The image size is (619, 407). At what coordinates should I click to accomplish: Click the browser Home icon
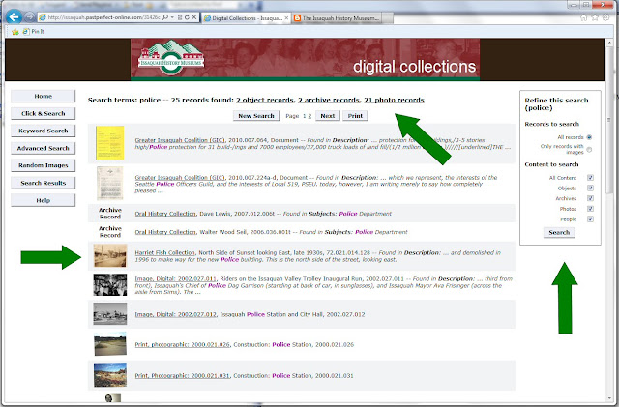584,17
